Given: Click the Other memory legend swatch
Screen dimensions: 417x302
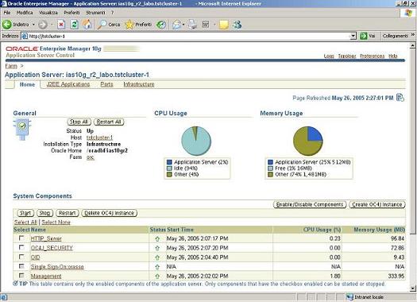Looking at the screenshot, I should pos(270,175).
